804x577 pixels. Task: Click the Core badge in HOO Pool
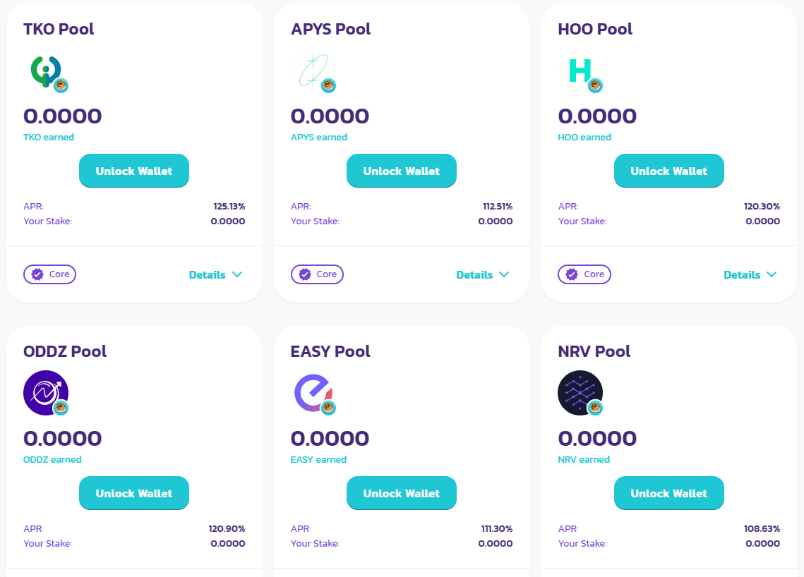point(584,274)
